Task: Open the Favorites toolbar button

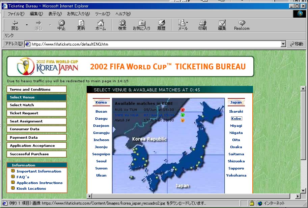Action: click(142, 25)
